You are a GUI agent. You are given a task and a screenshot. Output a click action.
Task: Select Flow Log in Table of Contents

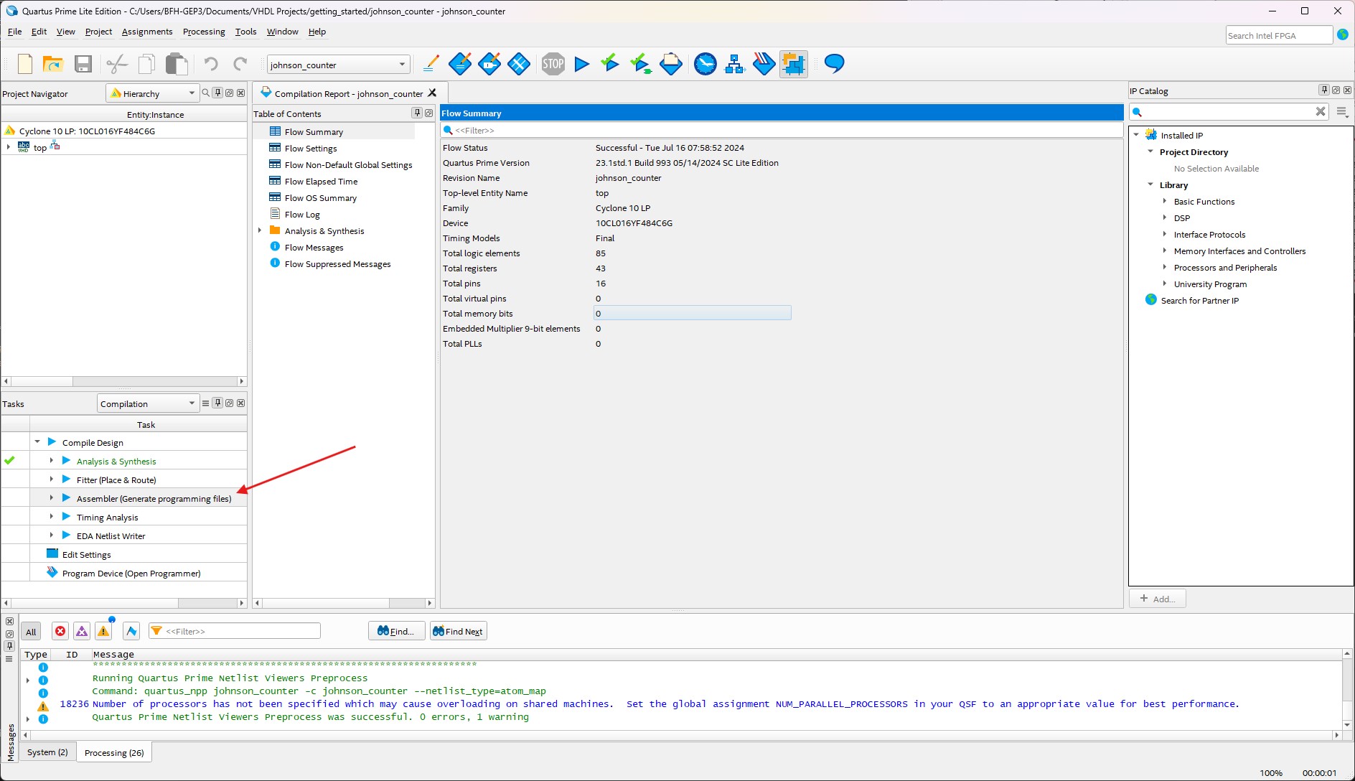click(x=301, y=215)
